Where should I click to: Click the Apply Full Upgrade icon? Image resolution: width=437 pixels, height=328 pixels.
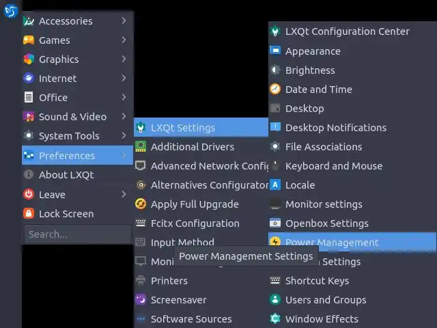(141, 204)
